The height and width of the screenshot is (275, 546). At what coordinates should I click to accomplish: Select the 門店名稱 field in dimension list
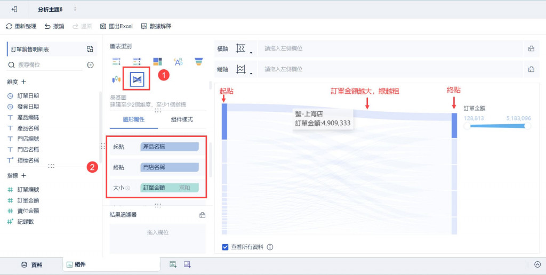coord(28,149)
